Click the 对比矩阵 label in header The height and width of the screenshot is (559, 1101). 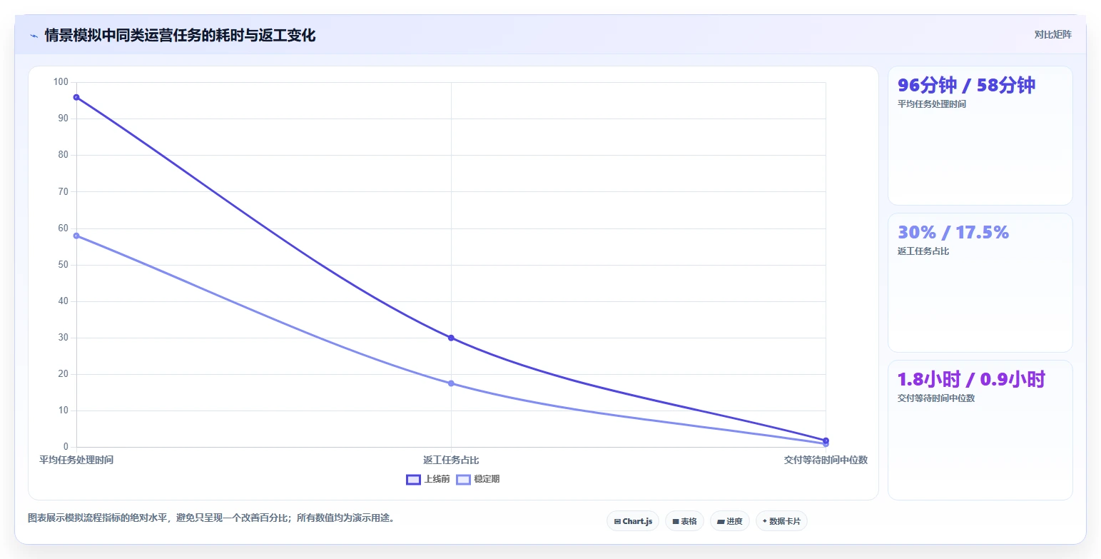point(1052,35)
